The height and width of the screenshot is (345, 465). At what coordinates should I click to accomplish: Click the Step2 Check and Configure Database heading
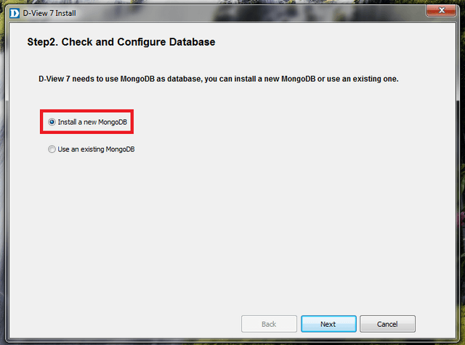pos(121,42)
